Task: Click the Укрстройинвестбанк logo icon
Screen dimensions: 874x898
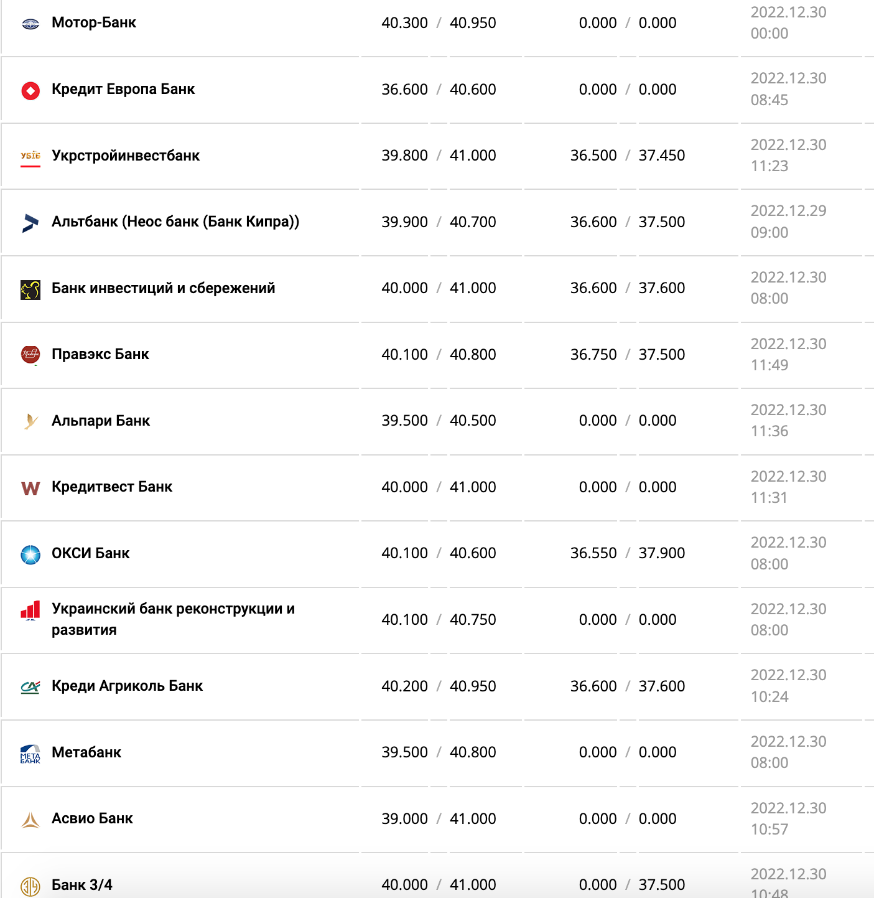Action: [x=30, y=157]
